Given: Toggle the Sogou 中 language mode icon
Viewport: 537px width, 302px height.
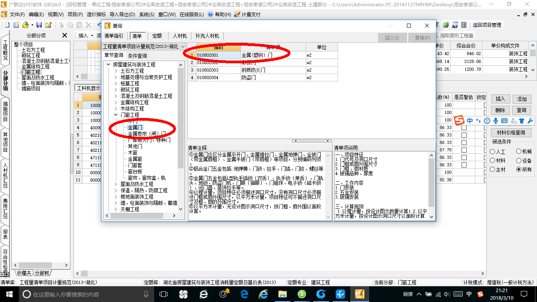Looking at the screenshot, I should tap(470, 121).
